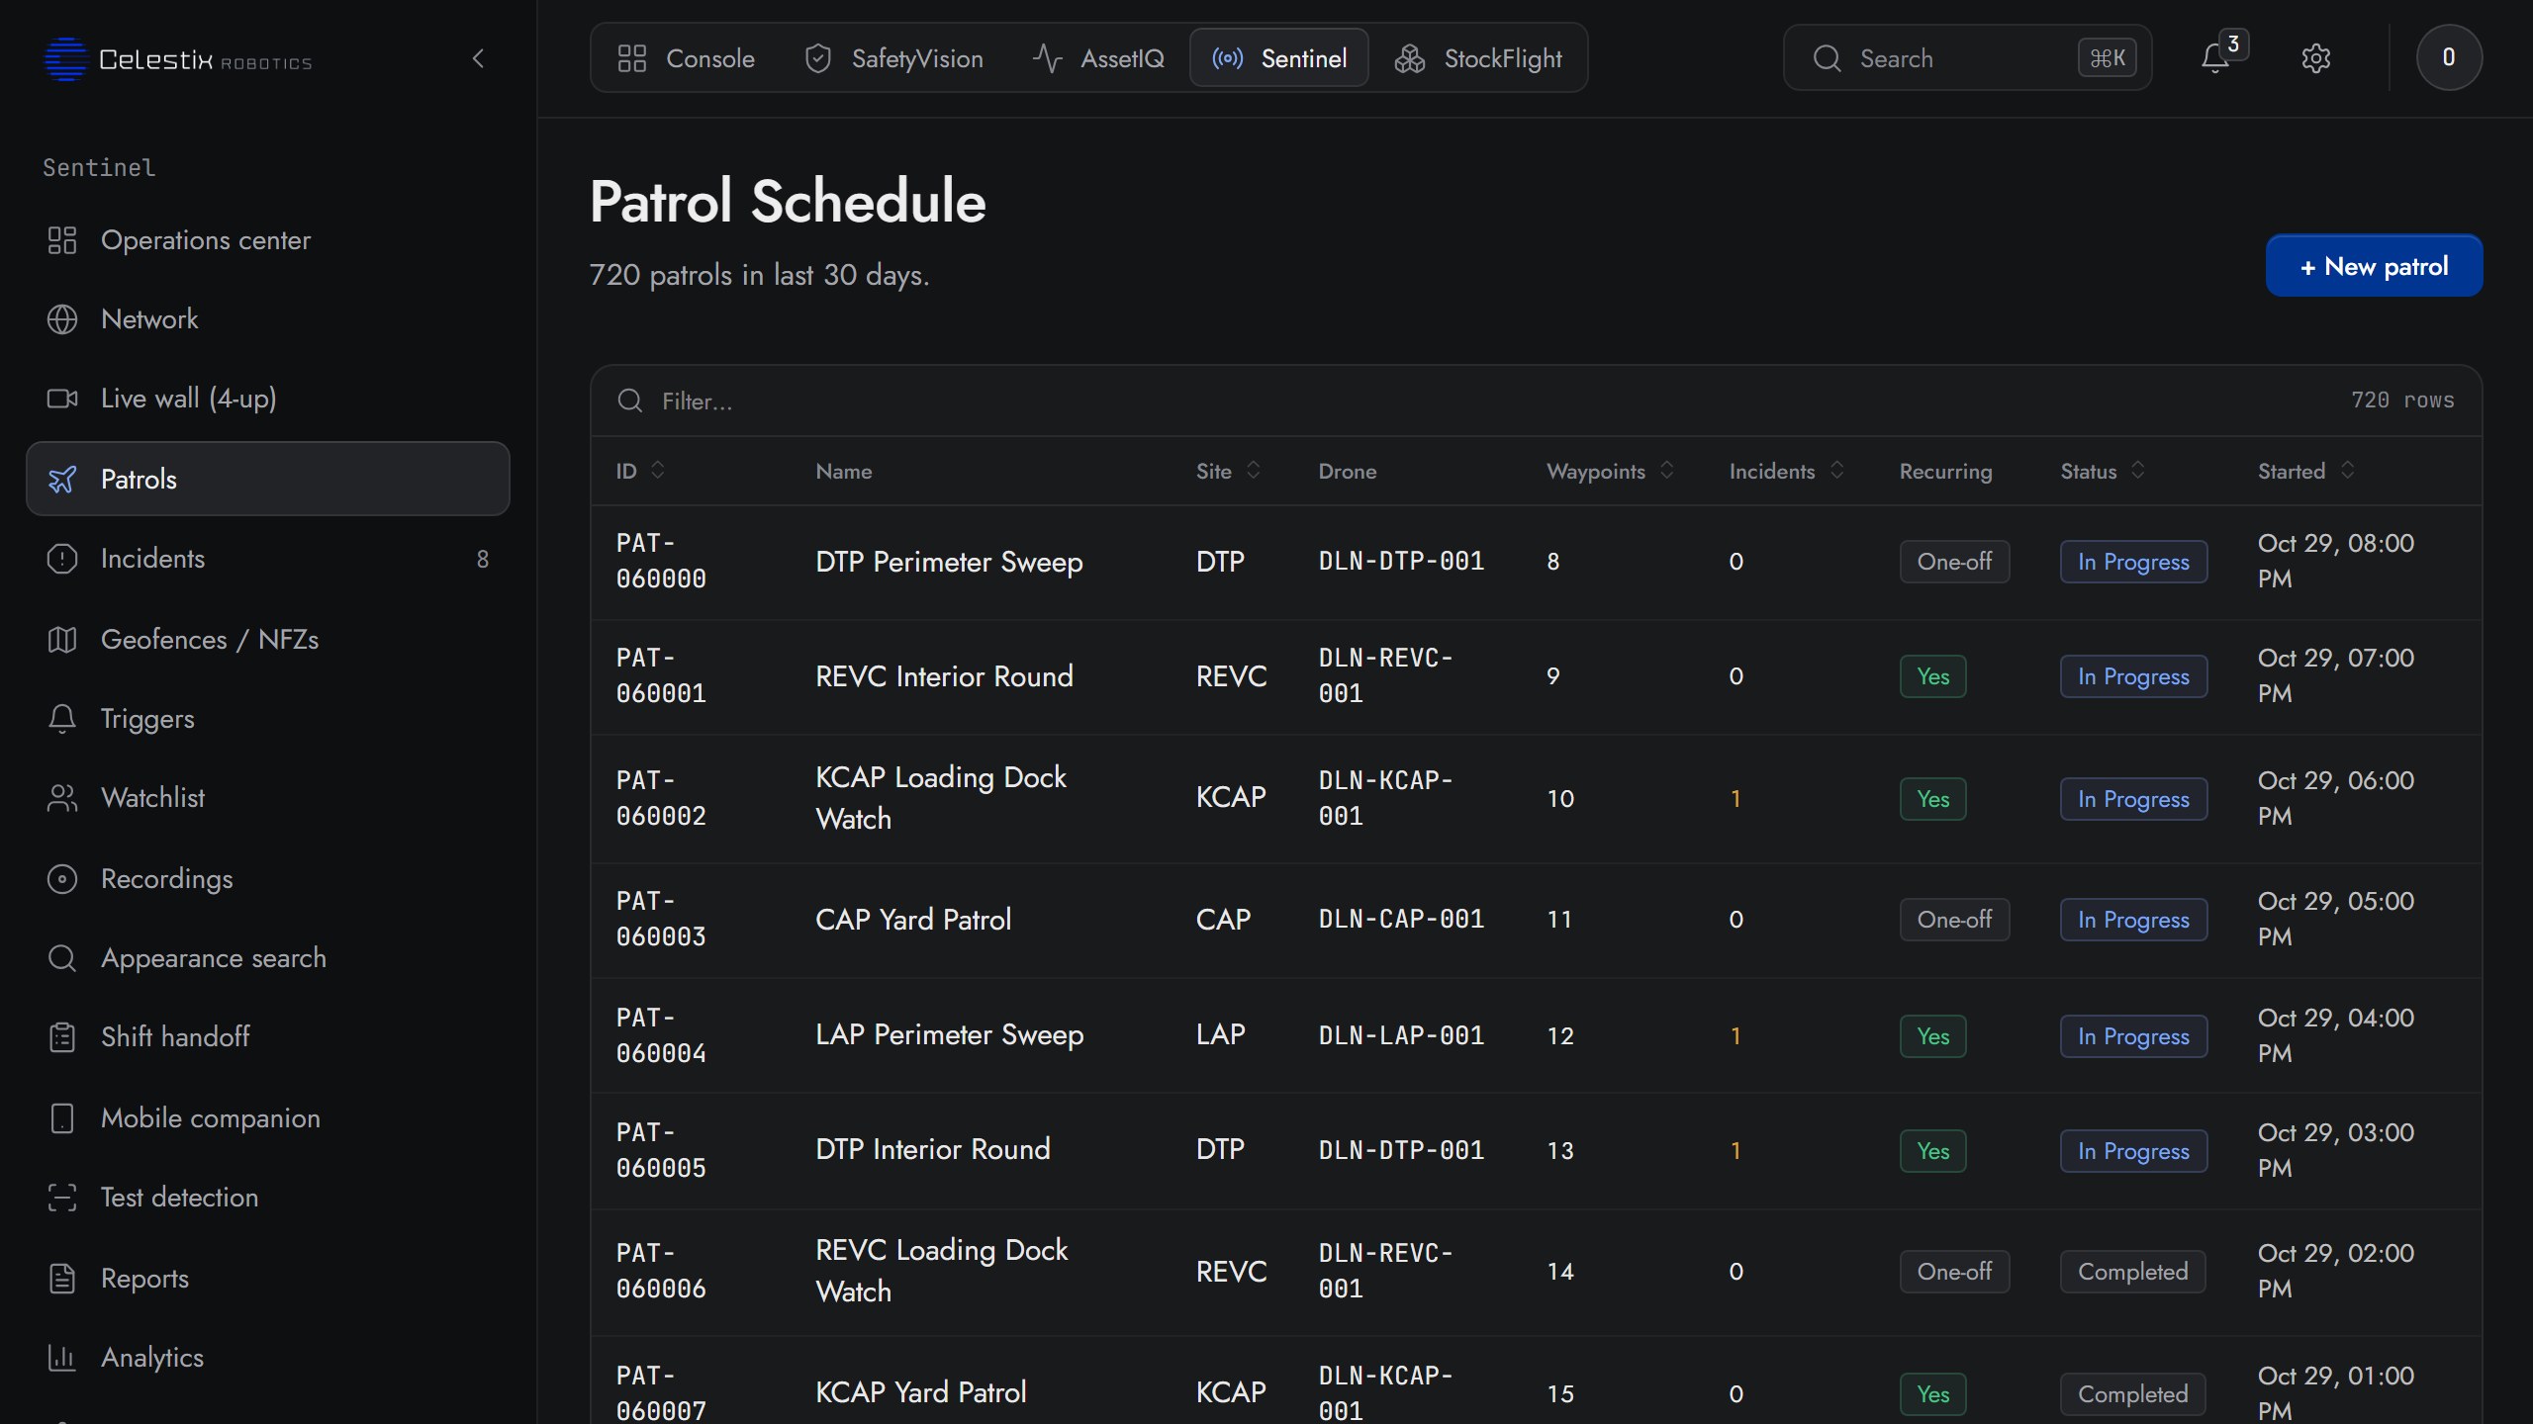Switch to the StockFlight tab
This screenshot has height=1424, width=2533.
click(1478, 58)
